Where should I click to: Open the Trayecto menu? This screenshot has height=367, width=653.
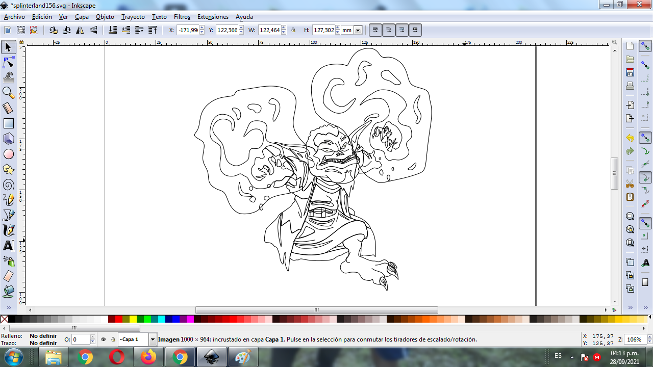[x=133, y=17]
